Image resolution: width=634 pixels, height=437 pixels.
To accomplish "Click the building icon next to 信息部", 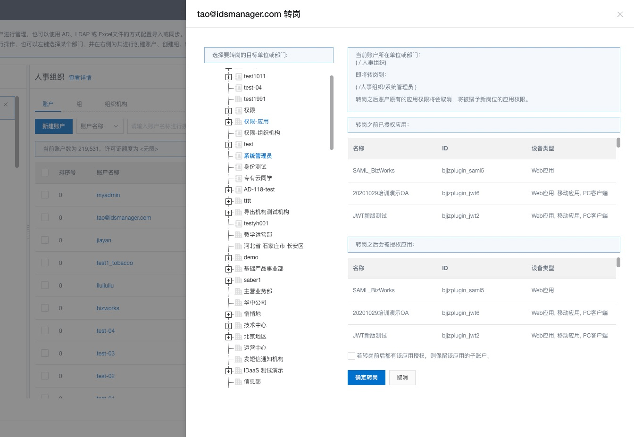I will (x=239, y=382).
